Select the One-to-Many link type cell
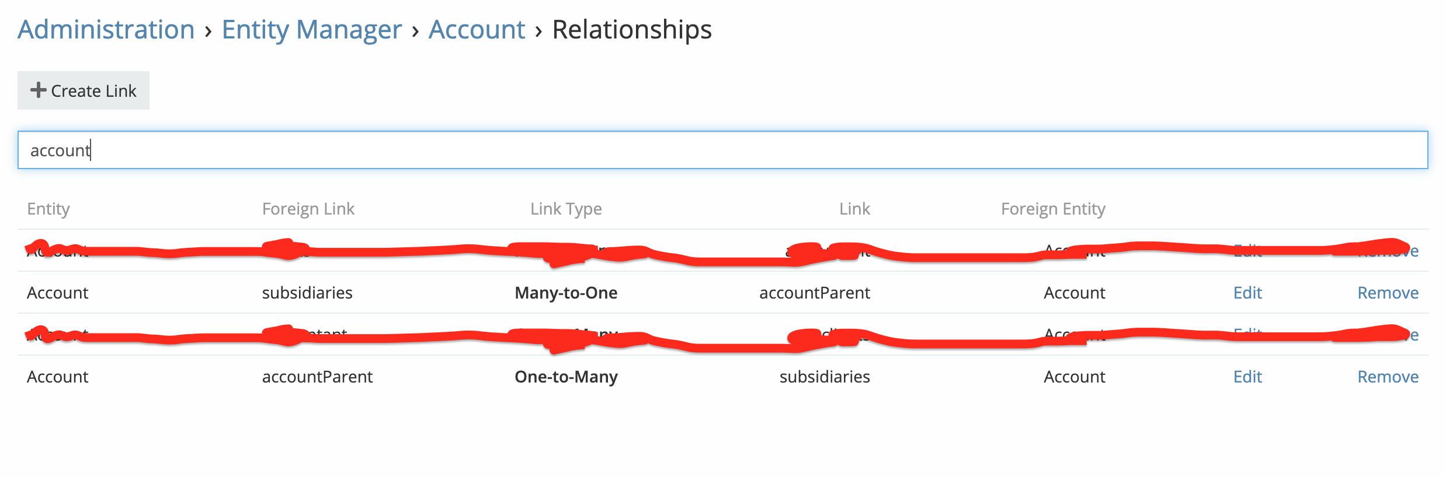1446x477 pixels. click(x=566, y=377)
